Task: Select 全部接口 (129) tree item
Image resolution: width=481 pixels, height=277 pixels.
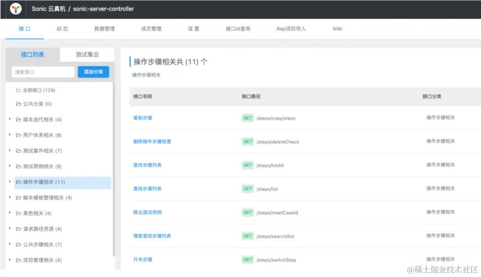Action: point(39,90)
